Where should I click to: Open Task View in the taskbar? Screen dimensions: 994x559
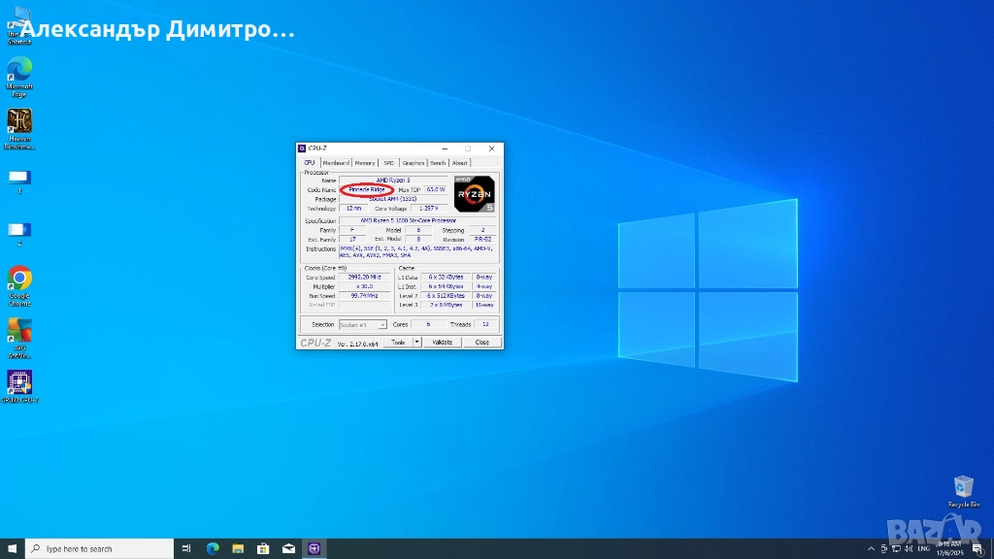[x=186, y=548]
